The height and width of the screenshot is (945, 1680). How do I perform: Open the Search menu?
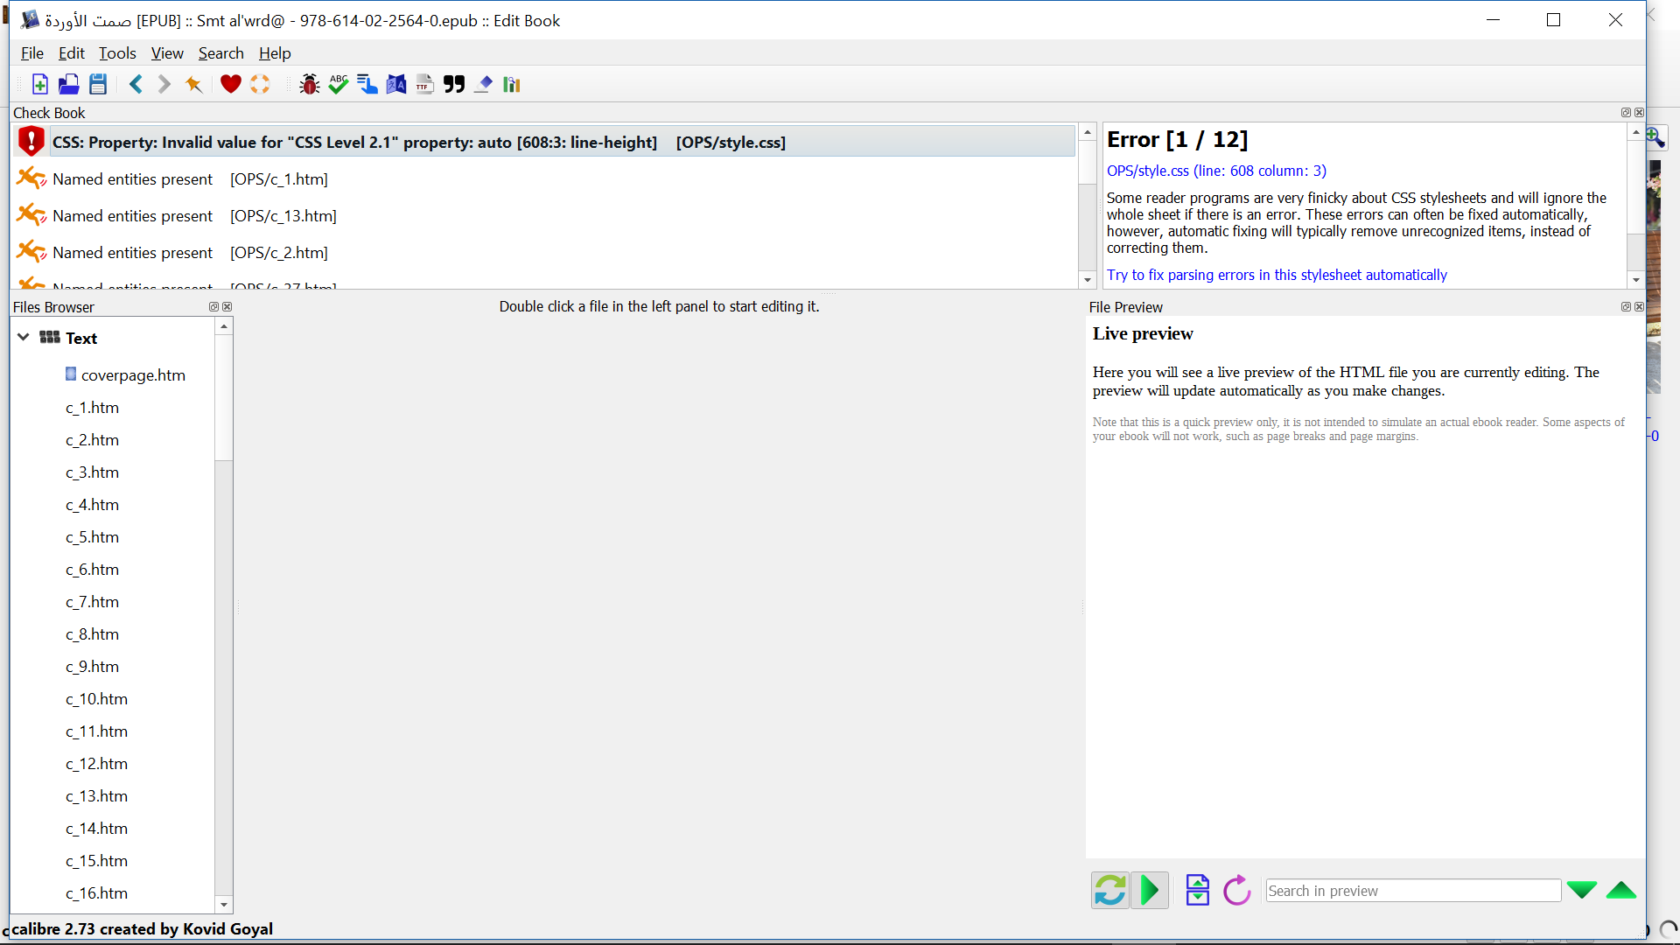pyautogui.click(x=220, y=53)
